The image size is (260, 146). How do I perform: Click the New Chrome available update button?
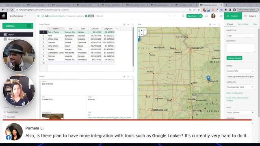click(x=247, y=10)
